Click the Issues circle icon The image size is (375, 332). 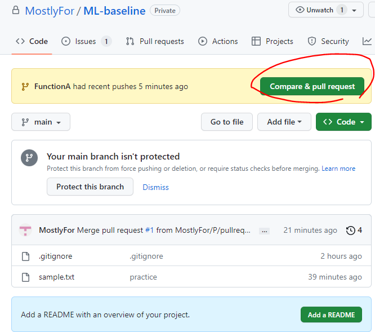point(66,41)
